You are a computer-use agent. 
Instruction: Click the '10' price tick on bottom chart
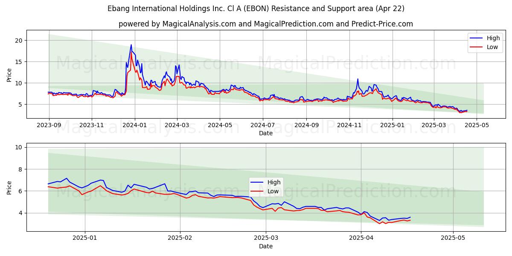click(x=19, y=147)
